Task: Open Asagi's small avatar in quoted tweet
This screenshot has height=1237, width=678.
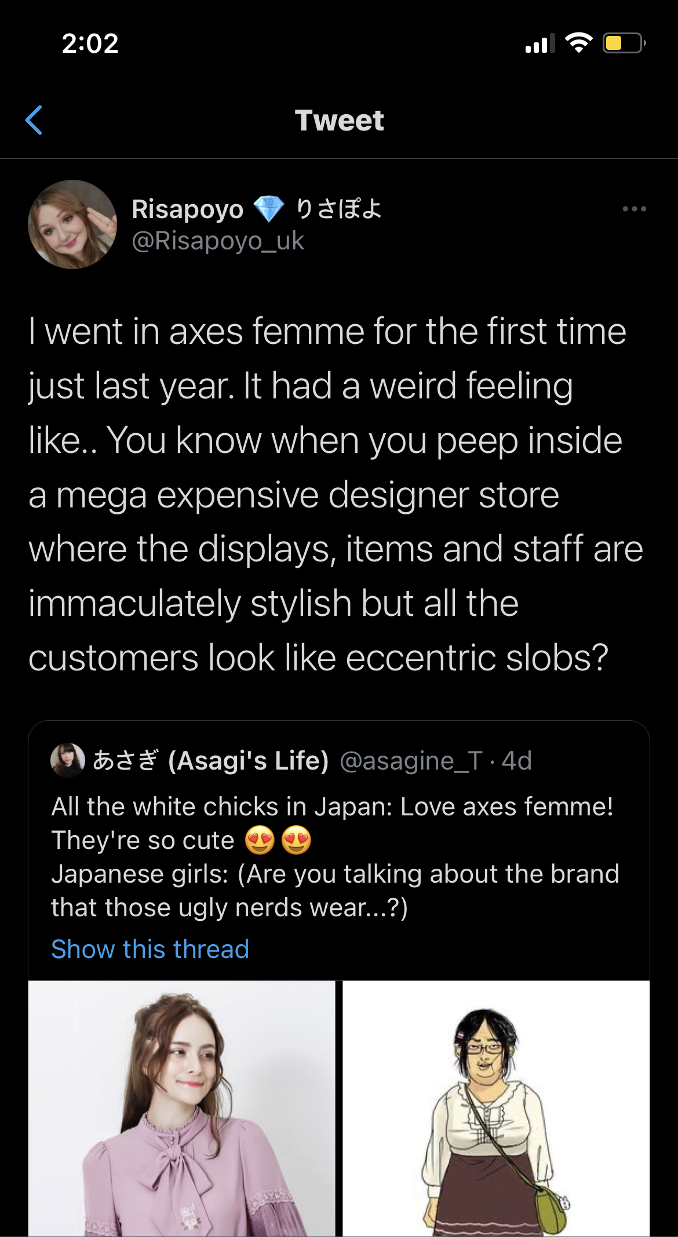Action: point(68,760)
